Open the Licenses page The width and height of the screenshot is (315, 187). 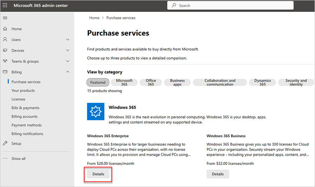coord(18,99)
